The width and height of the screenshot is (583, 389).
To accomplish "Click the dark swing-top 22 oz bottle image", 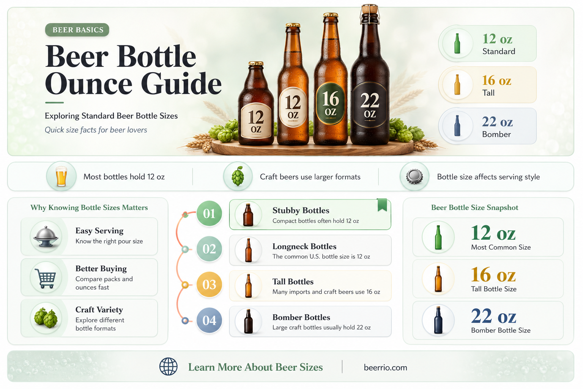I will (370, 76).
